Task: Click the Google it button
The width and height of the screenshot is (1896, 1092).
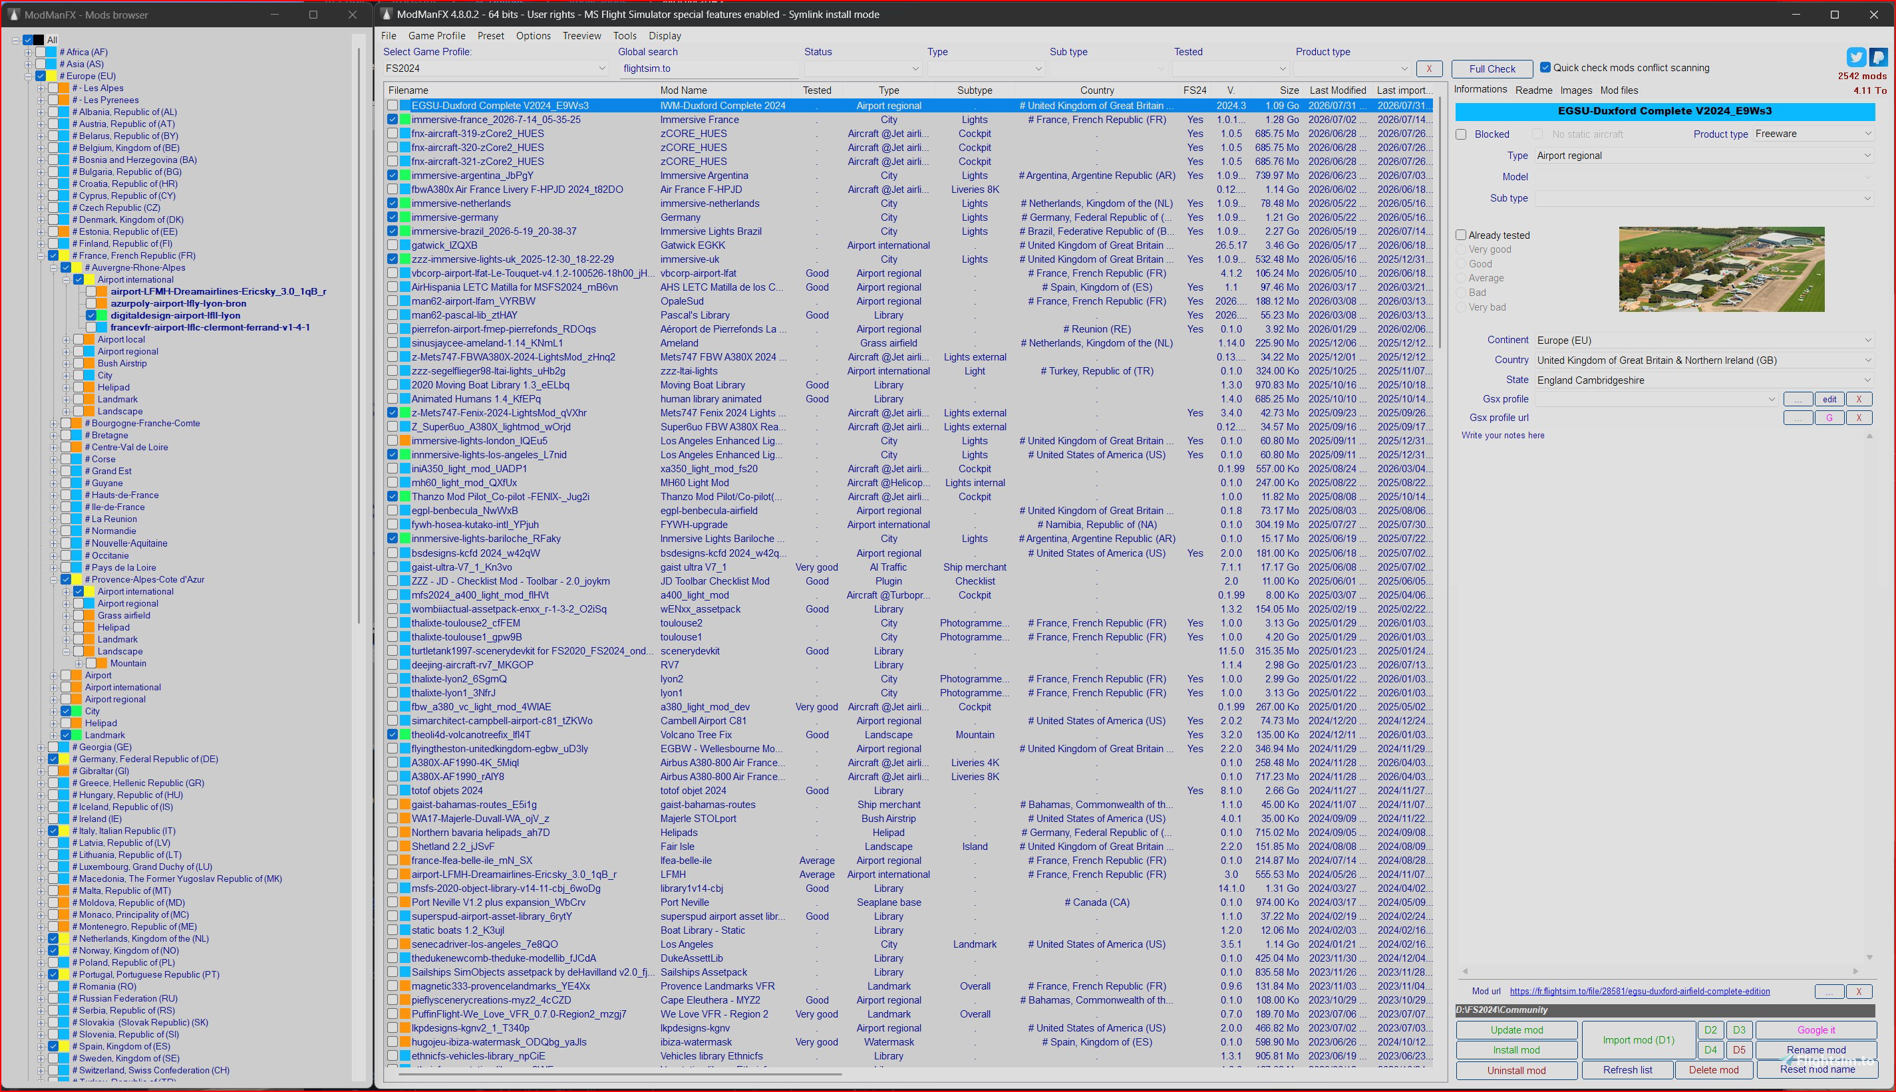Action: (x=1816, y=1029)
